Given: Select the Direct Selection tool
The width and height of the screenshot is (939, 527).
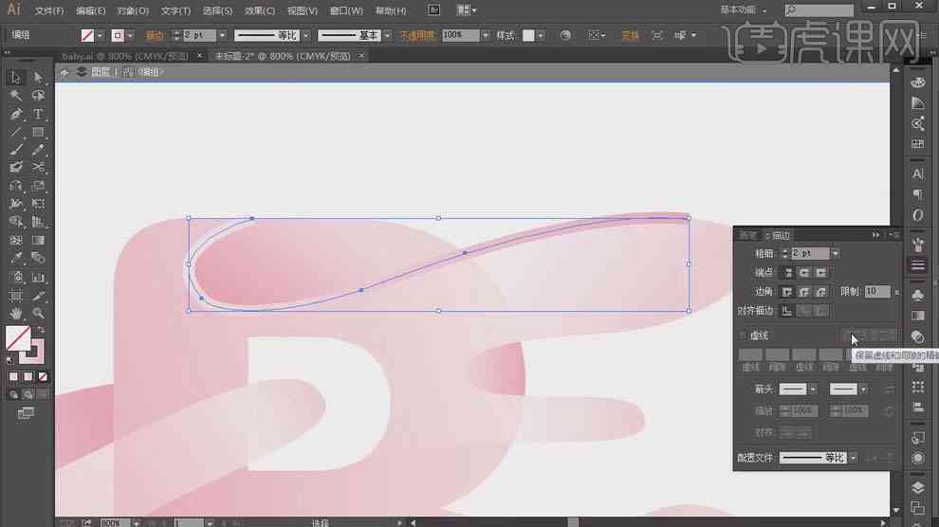Looking at the screenshot, I should (x=38, y=77).
